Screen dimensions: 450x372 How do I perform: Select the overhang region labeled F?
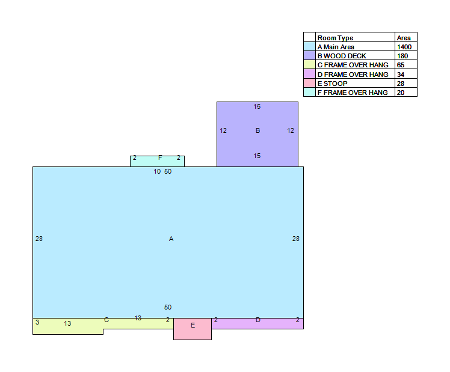tap(157, 161)
